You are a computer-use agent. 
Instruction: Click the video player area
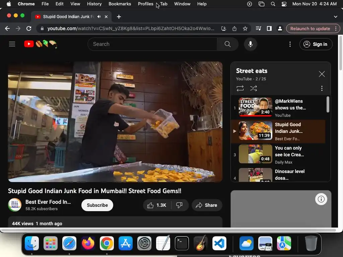(x=115, y=122)
